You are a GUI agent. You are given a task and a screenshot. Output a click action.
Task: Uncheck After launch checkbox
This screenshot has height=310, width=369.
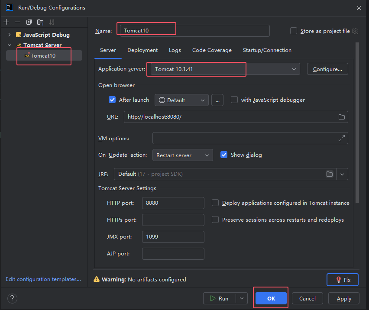click(x=112, y=100)
